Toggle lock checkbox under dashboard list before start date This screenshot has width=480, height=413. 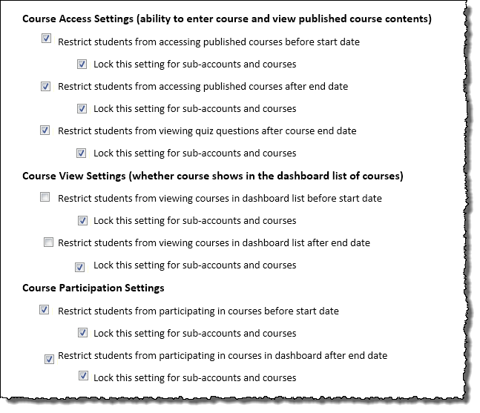(x=82, y=220)
